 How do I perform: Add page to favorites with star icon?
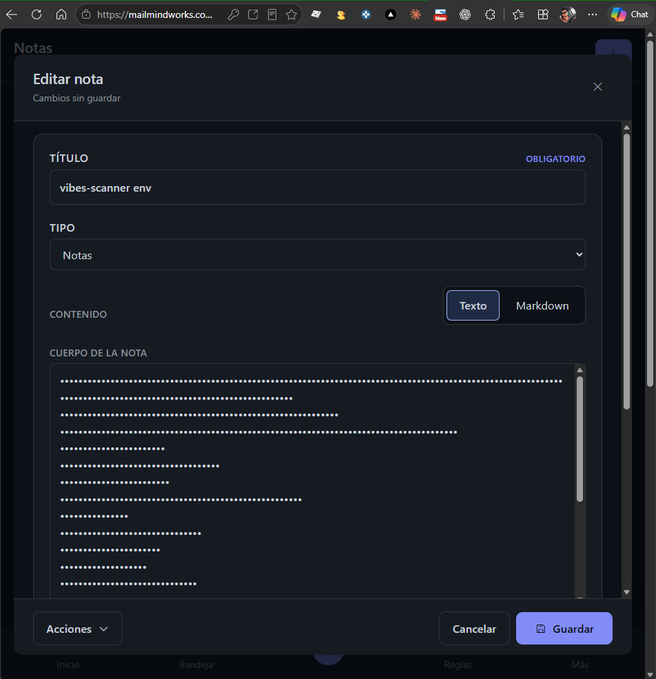(x=291, y=14)
